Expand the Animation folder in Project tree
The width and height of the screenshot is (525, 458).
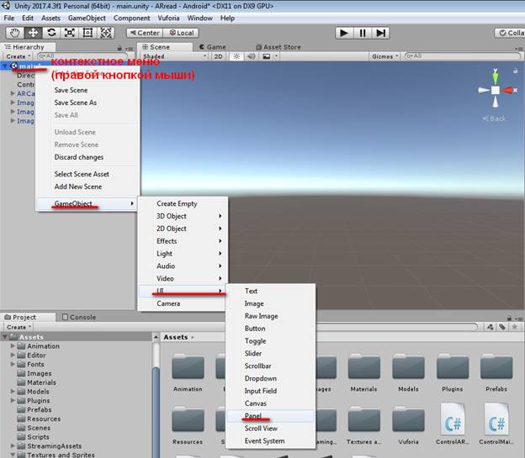tap(13, 346)
